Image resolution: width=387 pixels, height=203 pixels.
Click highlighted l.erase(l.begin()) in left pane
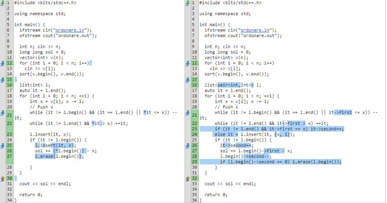(59, 156)
